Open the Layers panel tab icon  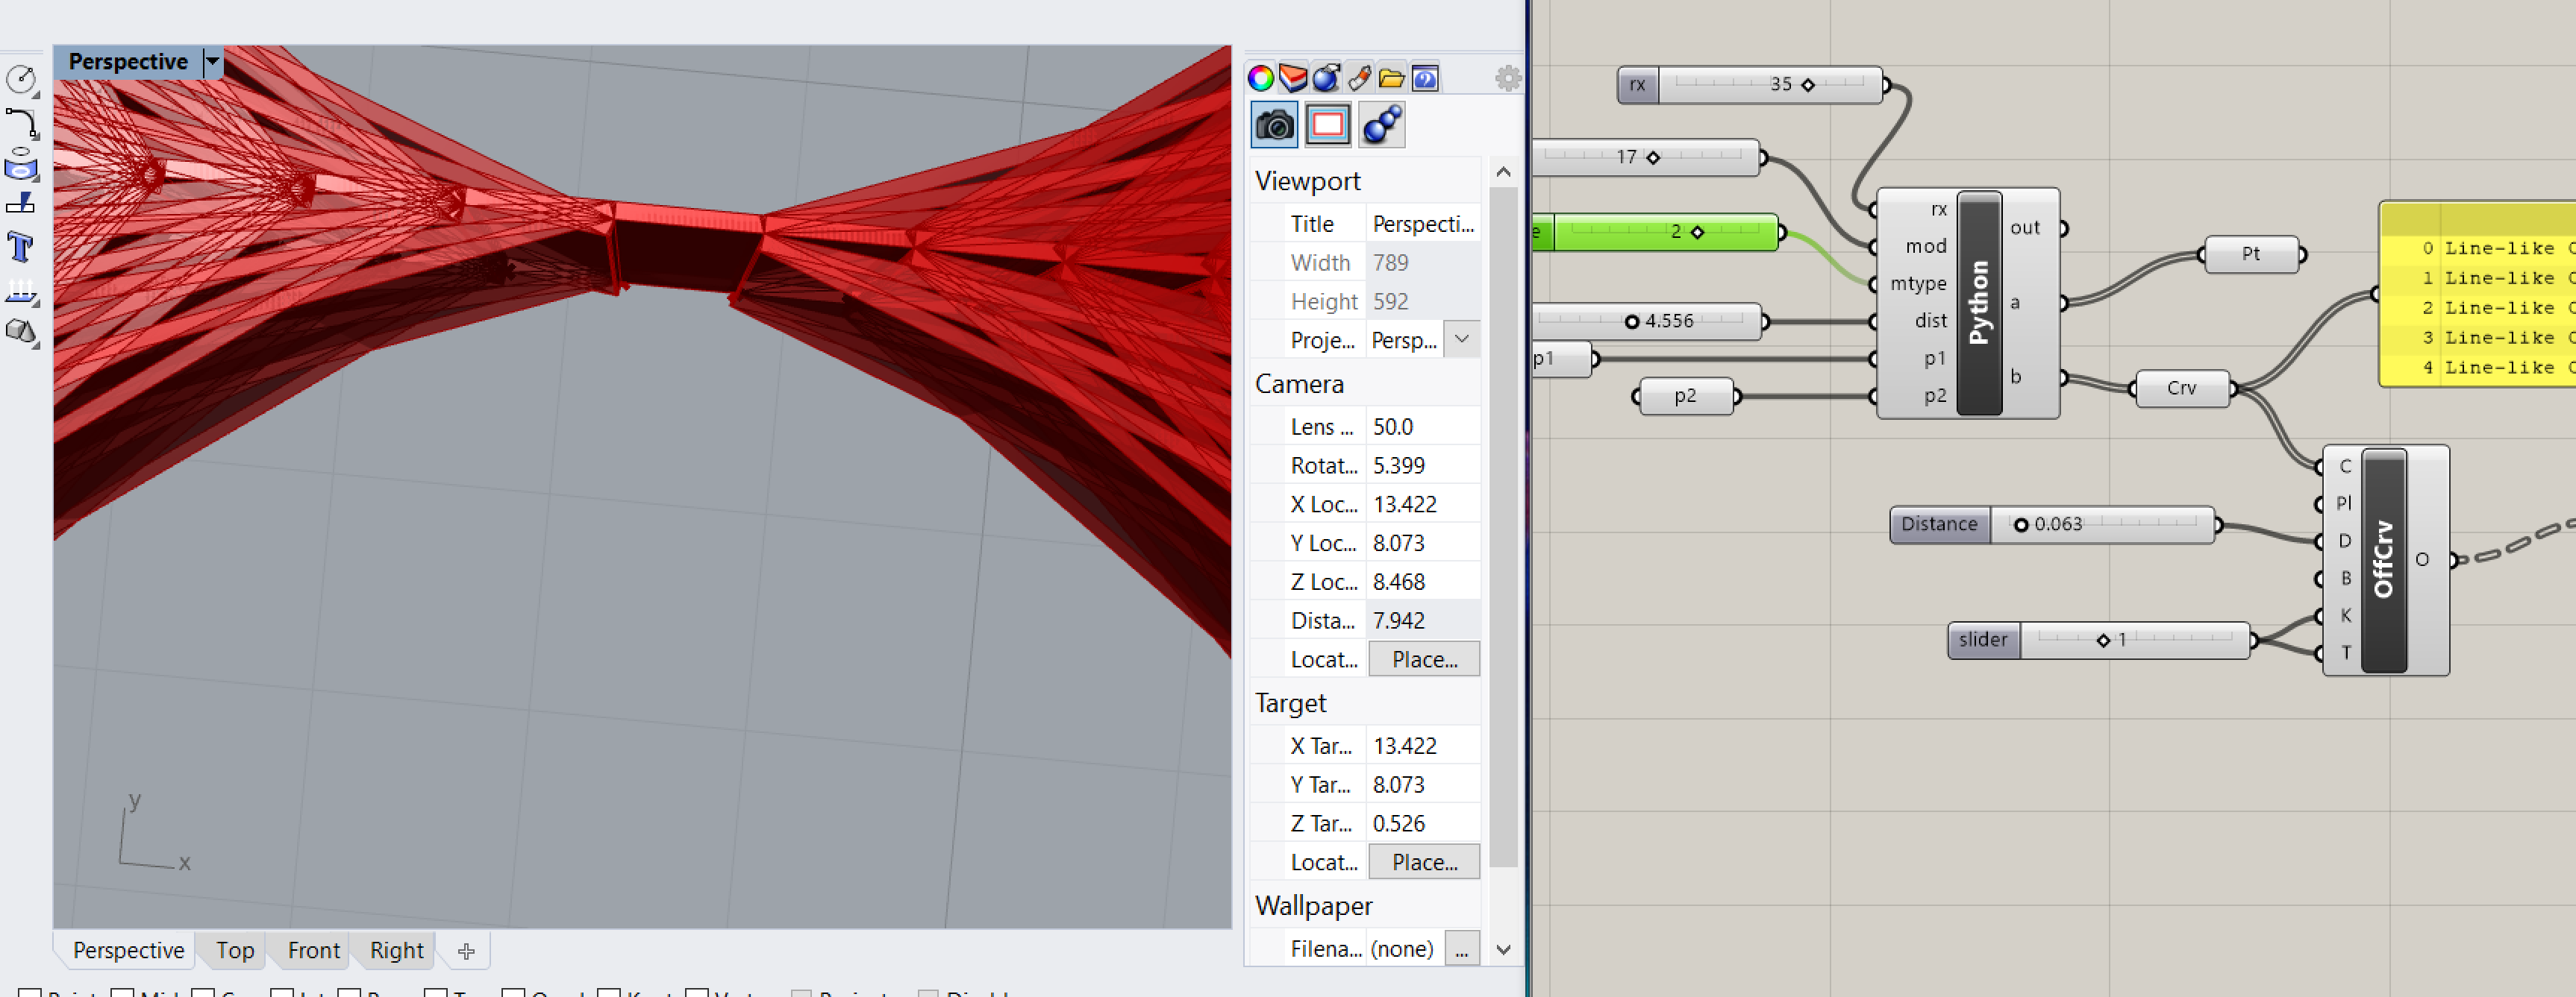coord(1293,78)
